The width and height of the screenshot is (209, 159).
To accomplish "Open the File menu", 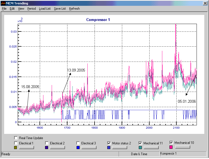I will pos(4,9).
